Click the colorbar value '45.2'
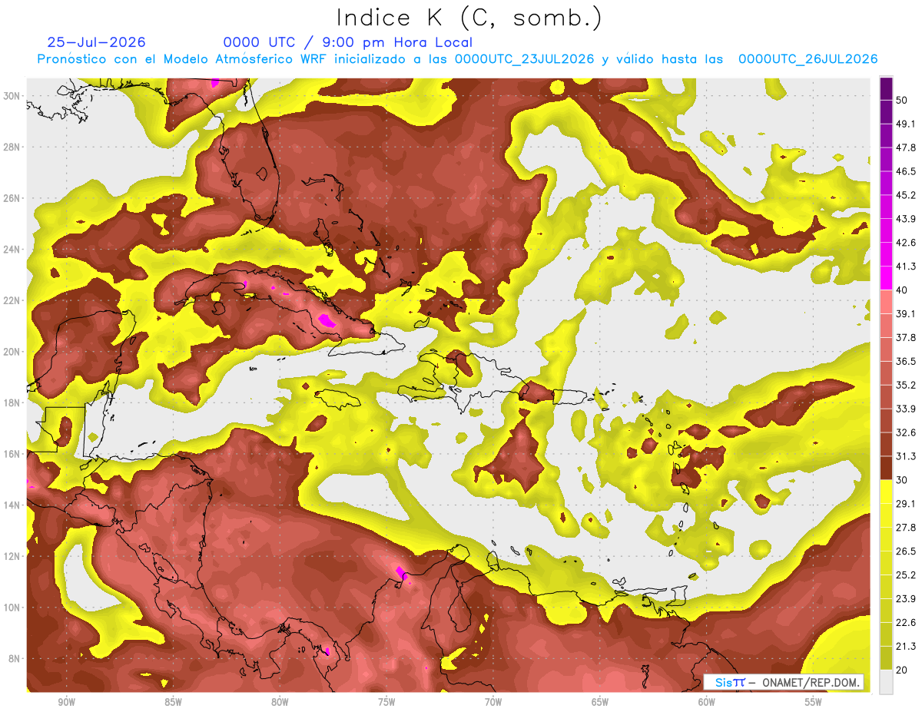 (x=906, y=195)
